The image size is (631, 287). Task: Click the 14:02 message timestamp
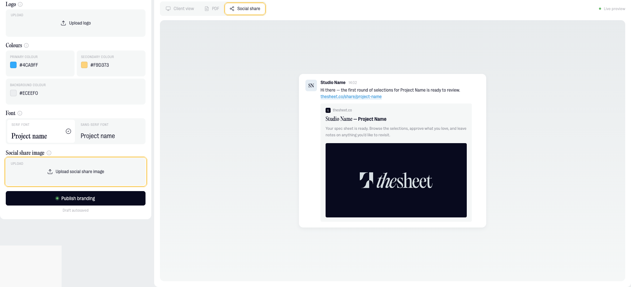click(353, 83)
